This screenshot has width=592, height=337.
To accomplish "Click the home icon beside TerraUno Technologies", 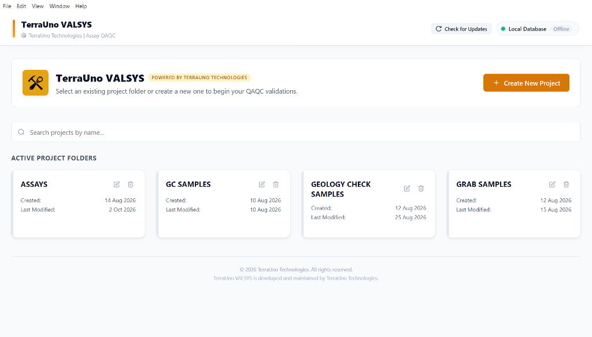I will click(x=24, y=35).
